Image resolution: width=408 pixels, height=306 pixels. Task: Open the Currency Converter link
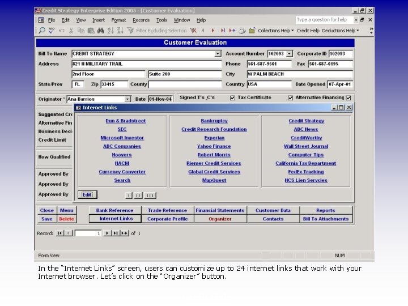tap(122, 172)
